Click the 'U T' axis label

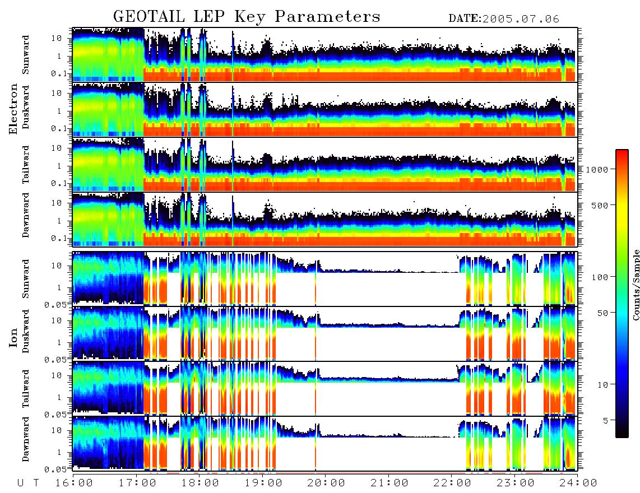pos(28,483)
